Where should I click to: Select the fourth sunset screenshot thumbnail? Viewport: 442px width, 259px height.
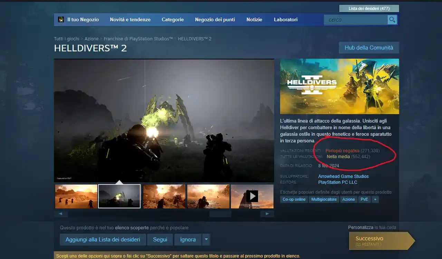(208, 196)
